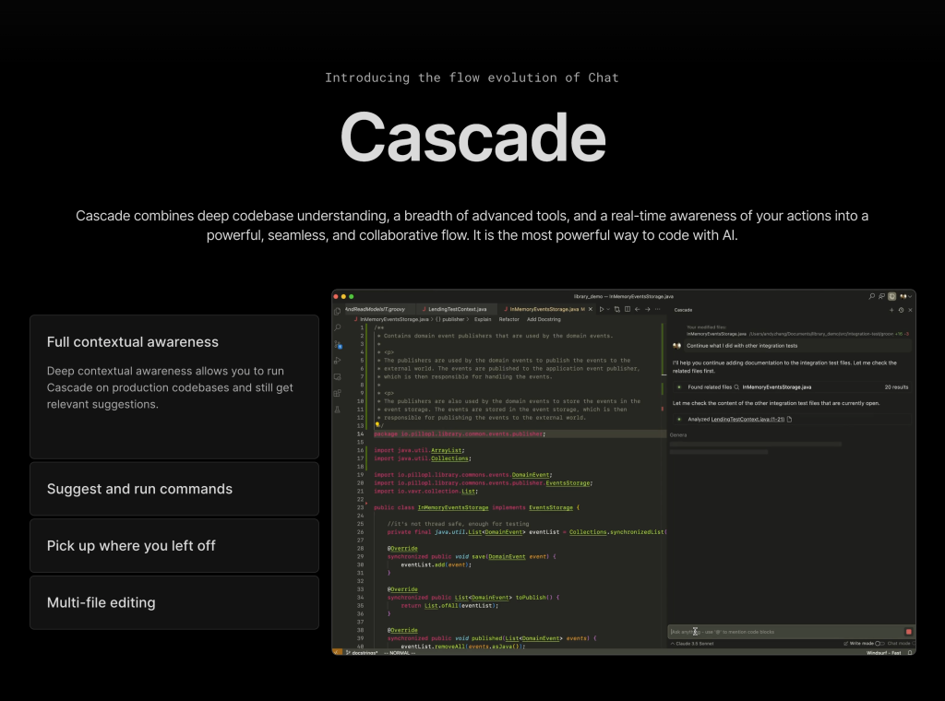Viewport: 945px width, 701px height.
Task: Select the InMemoryEventsStorage.java editor tab
Action: tap(545, 309)
